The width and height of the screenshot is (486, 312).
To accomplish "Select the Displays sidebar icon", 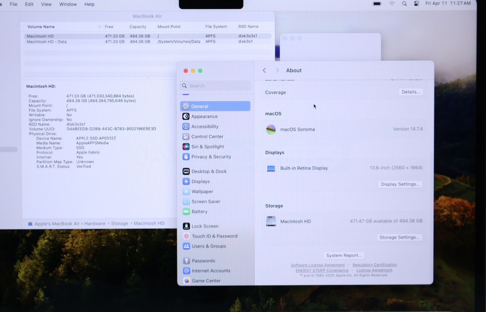I will point(186,181).
